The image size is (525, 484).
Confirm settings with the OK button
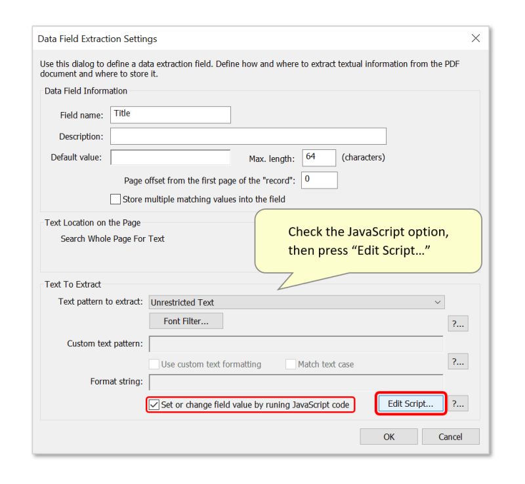coord(388,436)
